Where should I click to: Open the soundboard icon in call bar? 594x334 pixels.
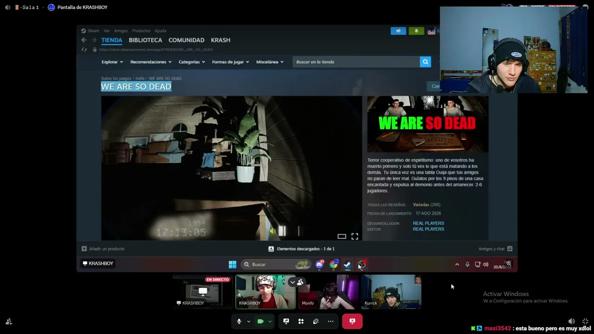(316, 321)
